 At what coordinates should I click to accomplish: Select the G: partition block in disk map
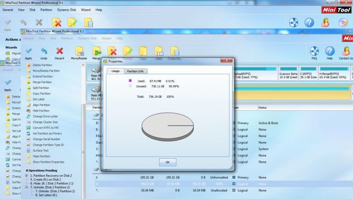(x=289, y=73)
